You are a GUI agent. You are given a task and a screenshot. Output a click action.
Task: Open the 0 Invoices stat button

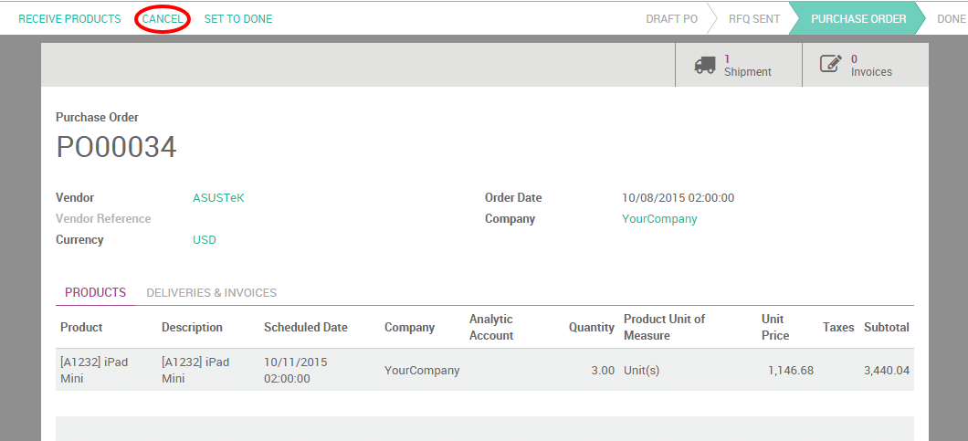click(865, 65)
